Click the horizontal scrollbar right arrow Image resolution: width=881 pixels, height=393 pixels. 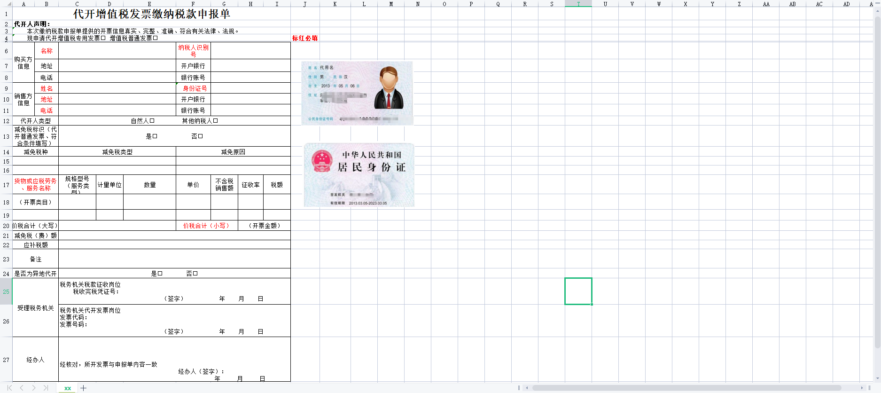(x=862, y=388)
